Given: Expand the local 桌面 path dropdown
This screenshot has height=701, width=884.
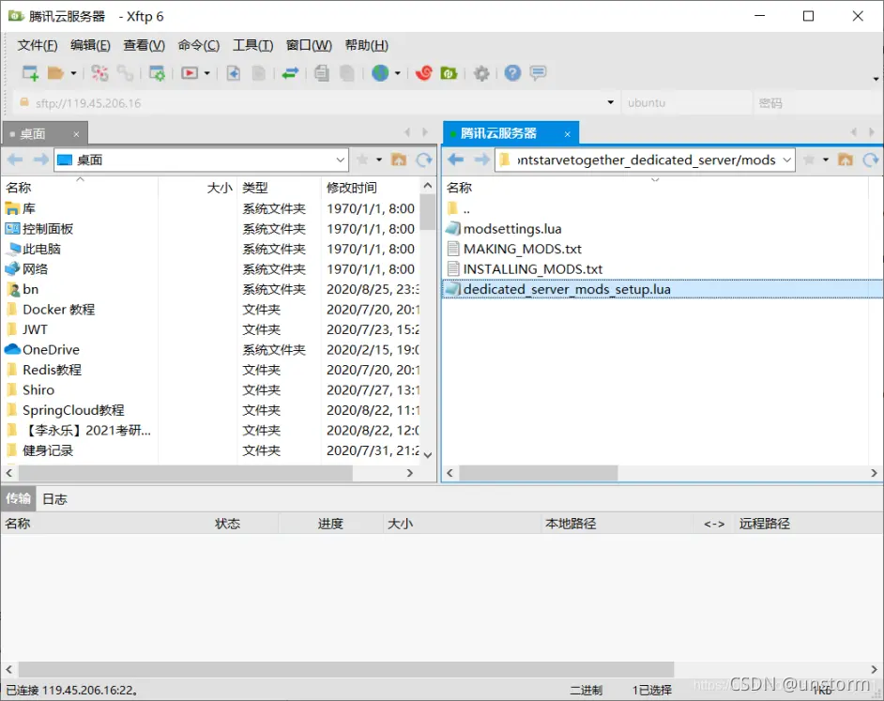Looking at the screenshot, I should 340,160.
